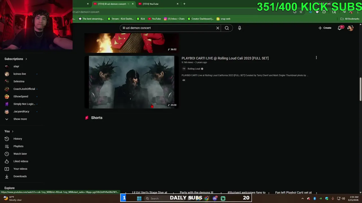Screen dimensions: 362x203
Task: Open short '#liluzivert welcomes fans to'
Action: [247, 193]
